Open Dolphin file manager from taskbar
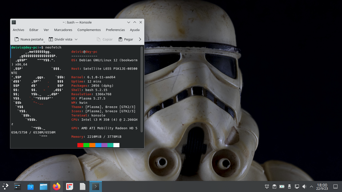 tap(44, 186)
